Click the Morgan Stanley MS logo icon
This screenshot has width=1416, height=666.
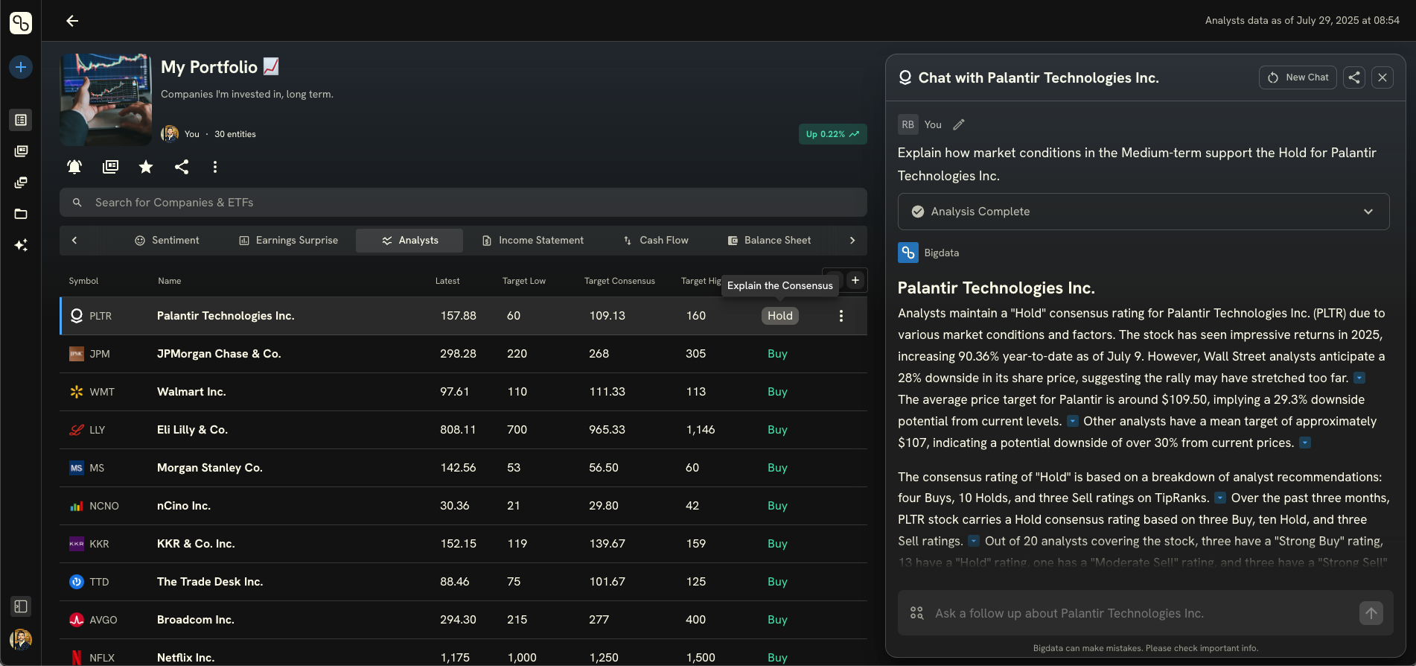coord(77,468)
